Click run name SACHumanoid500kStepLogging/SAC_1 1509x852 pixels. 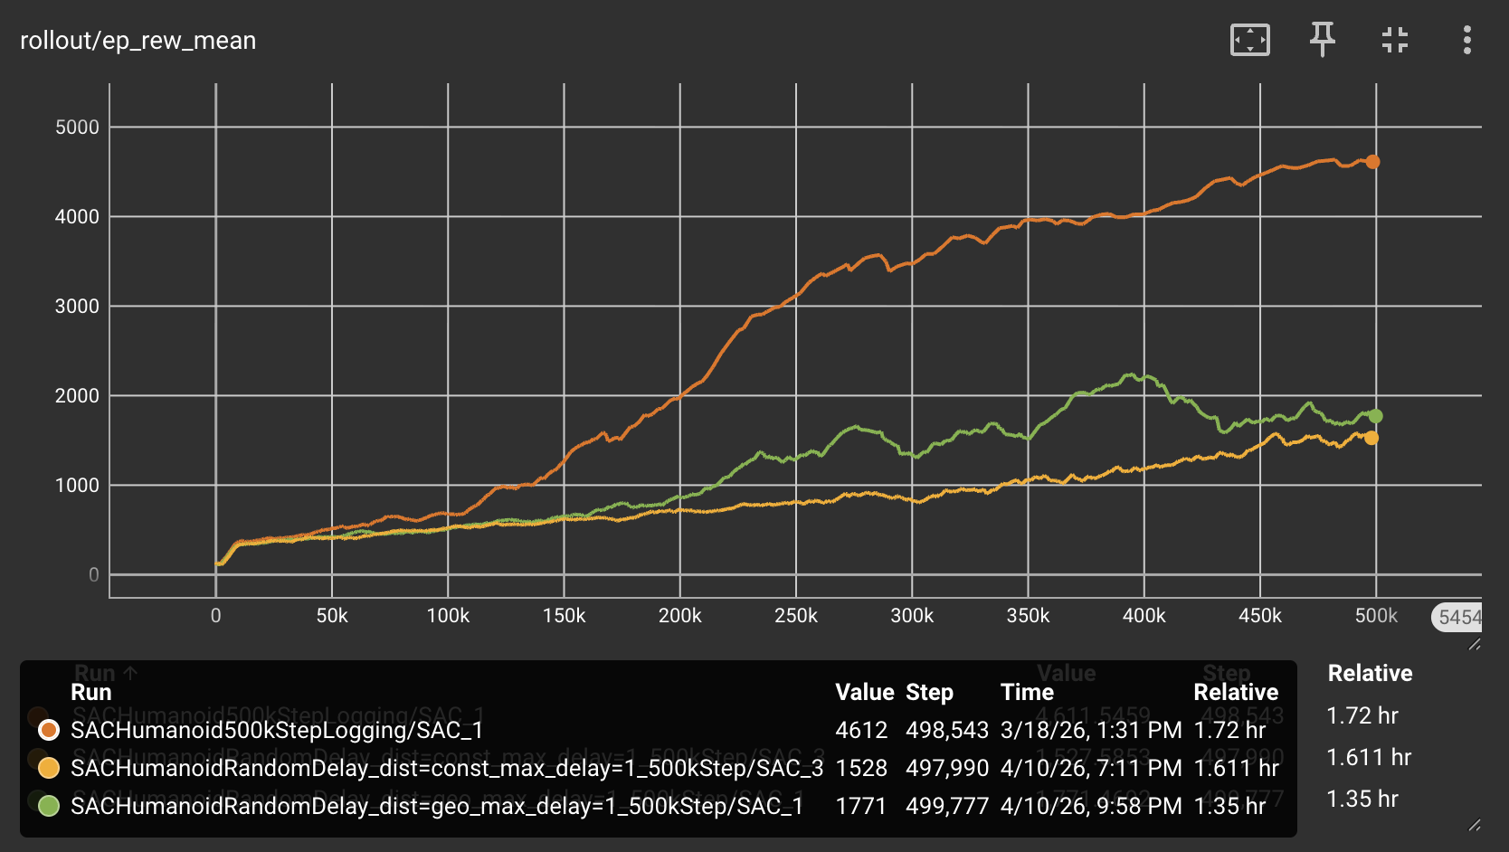point(277,730)
